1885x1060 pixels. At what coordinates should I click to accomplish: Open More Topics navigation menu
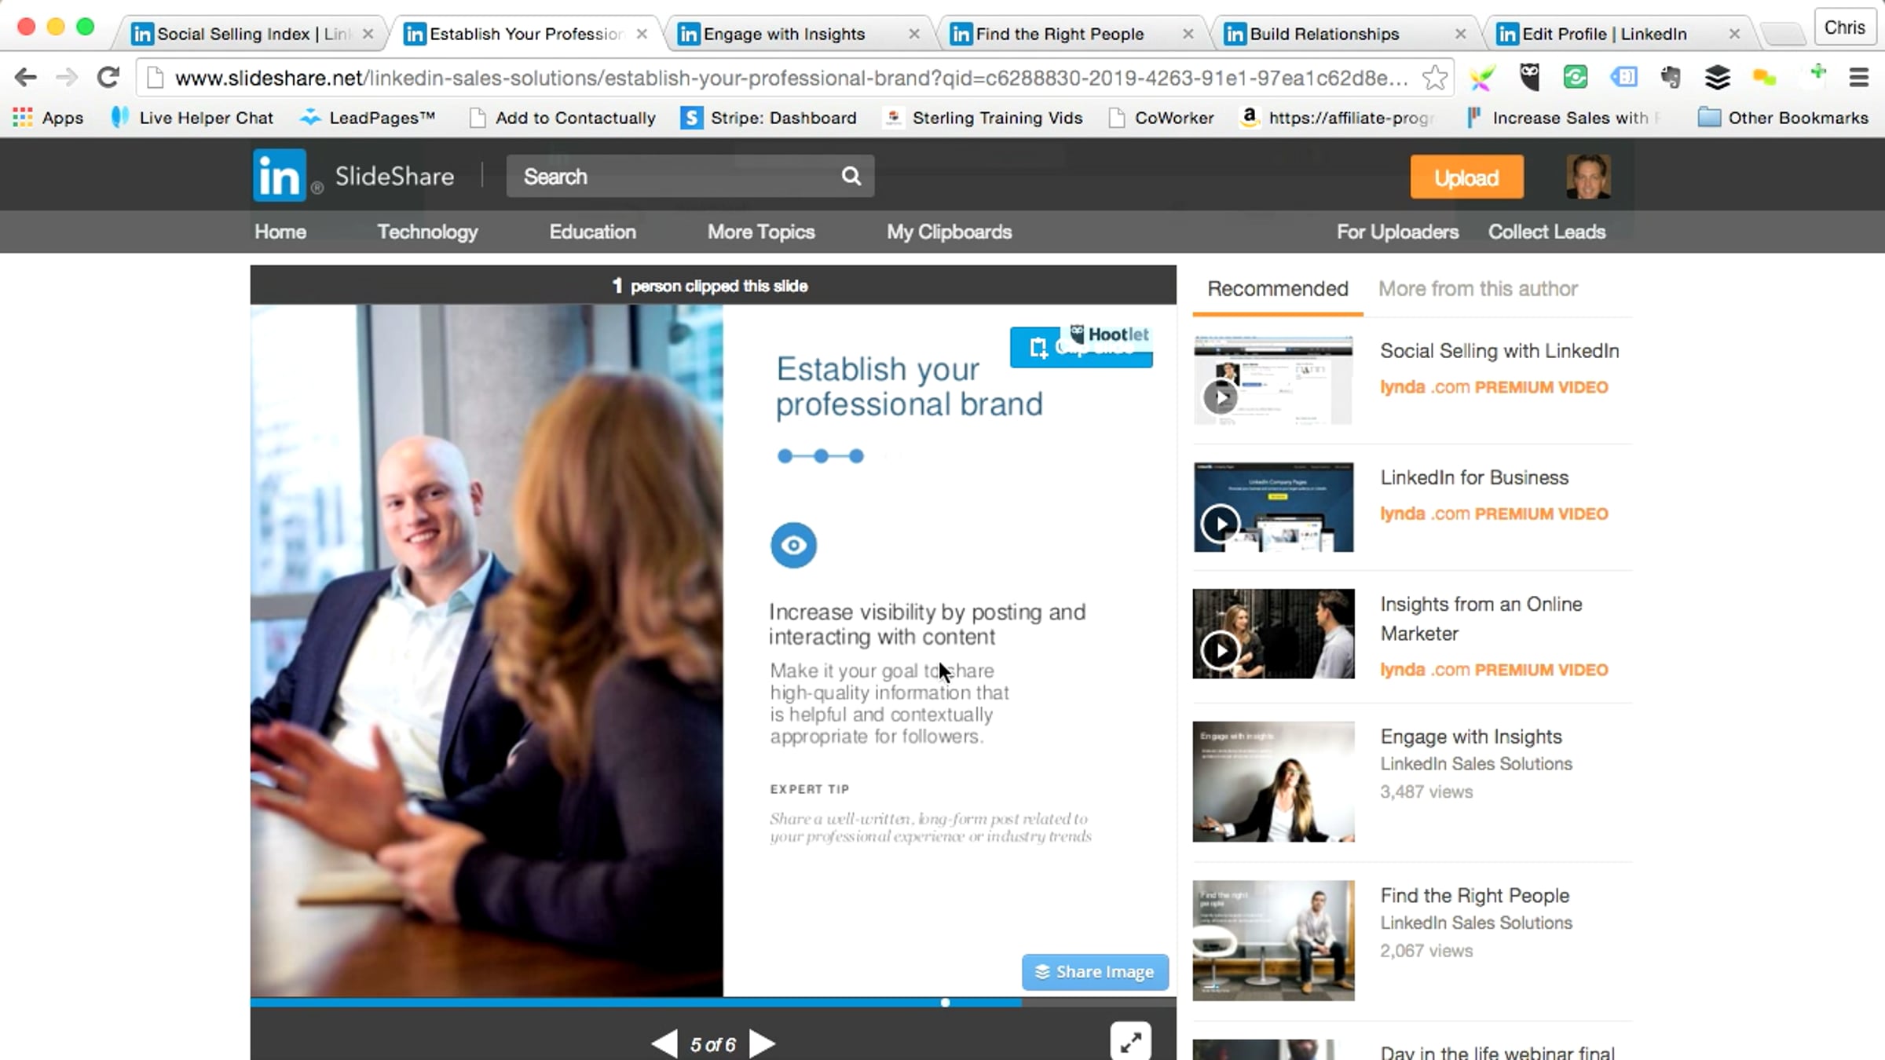tap(760, 232)
